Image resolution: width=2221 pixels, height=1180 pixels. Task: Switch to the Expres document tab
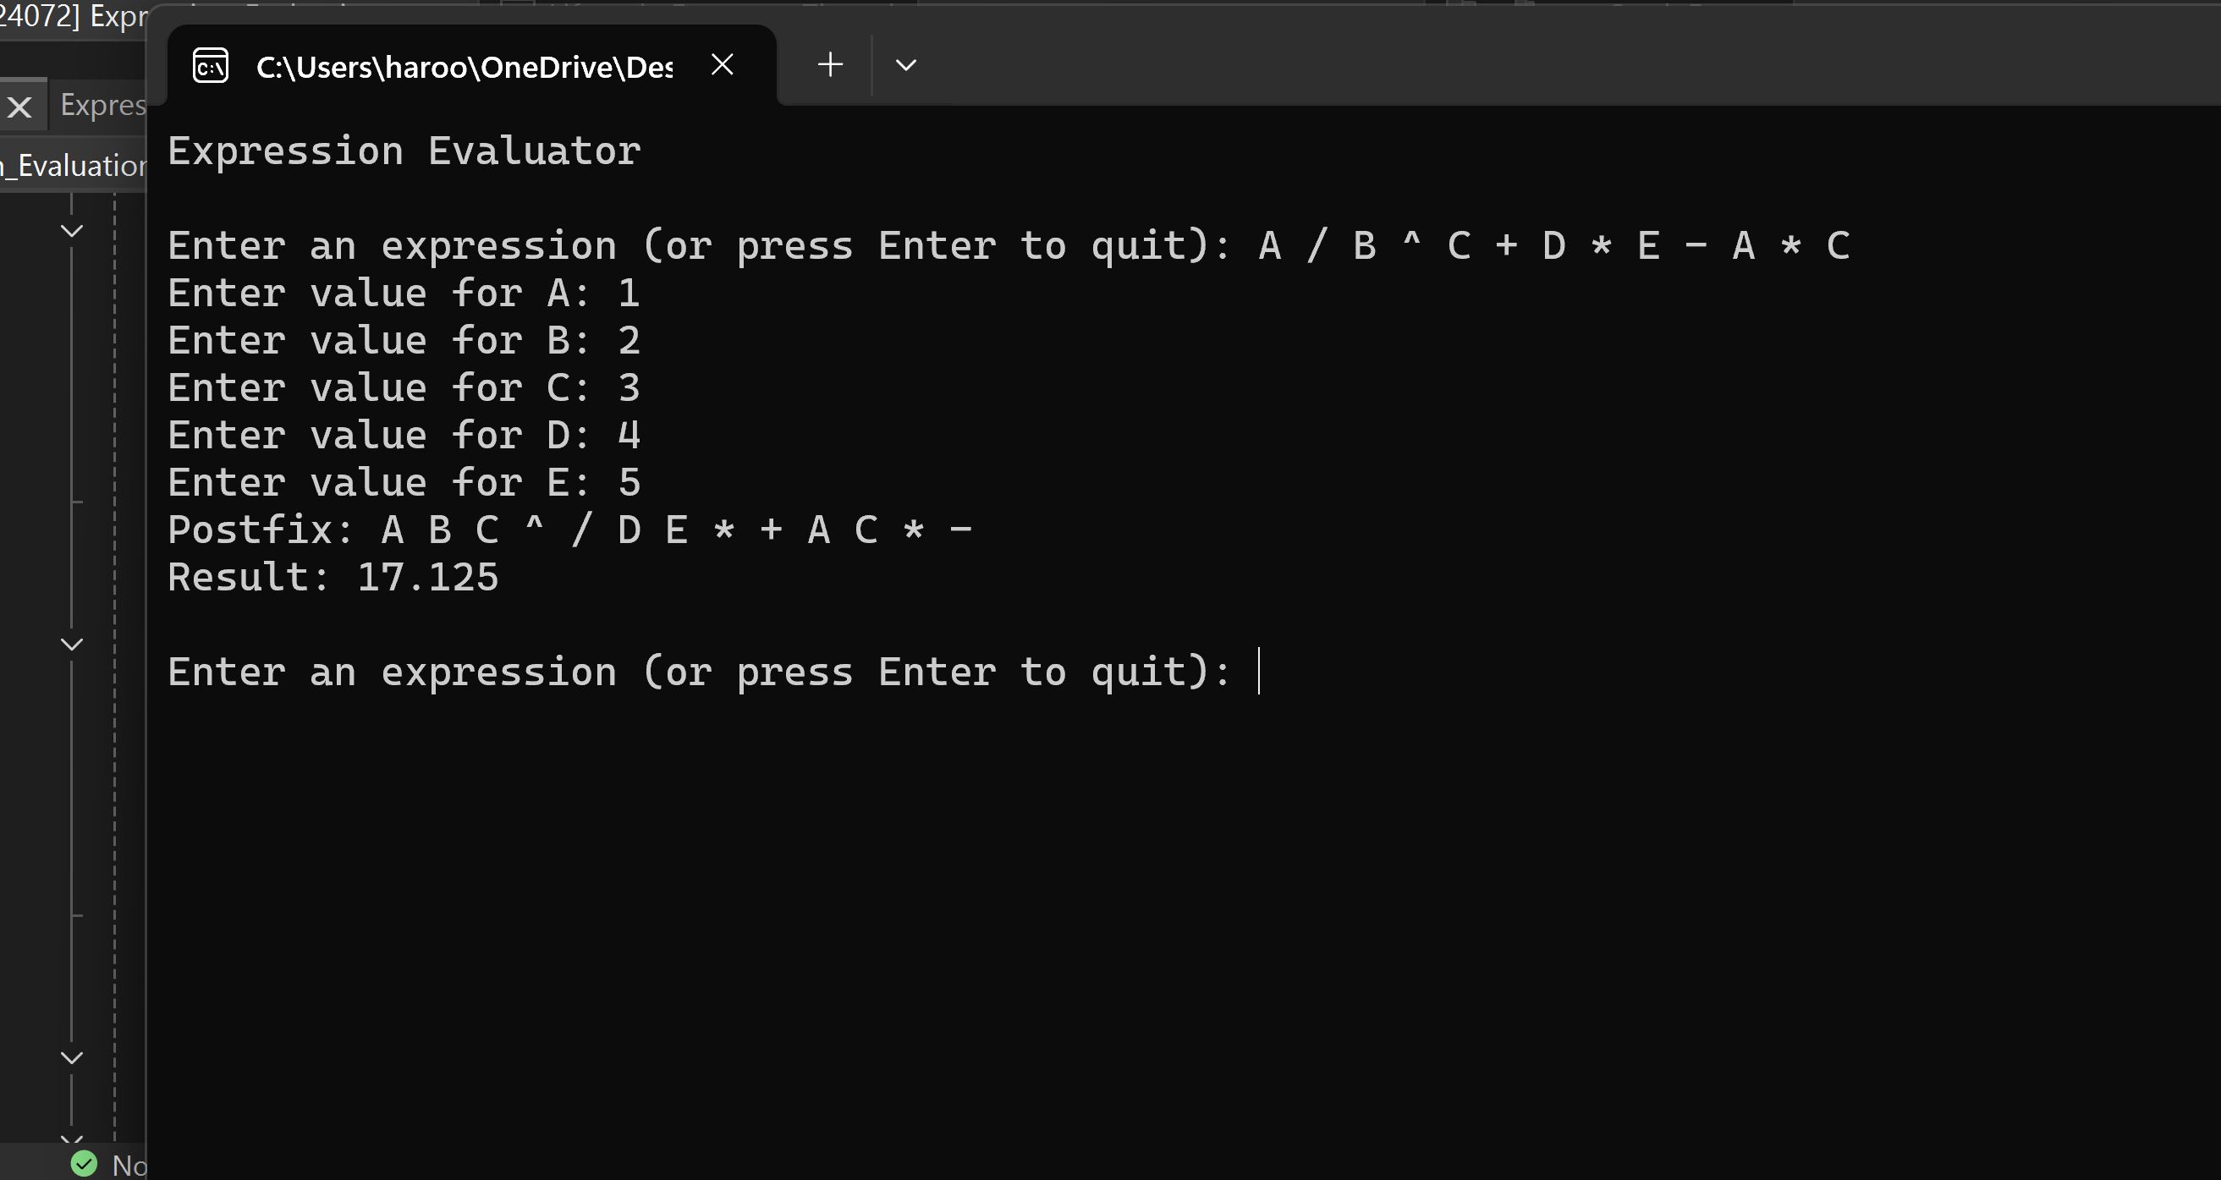click(102, 104)
